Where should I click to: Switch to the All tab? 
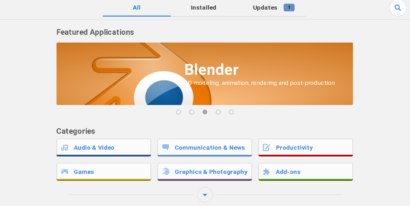[x=137, y=8]
